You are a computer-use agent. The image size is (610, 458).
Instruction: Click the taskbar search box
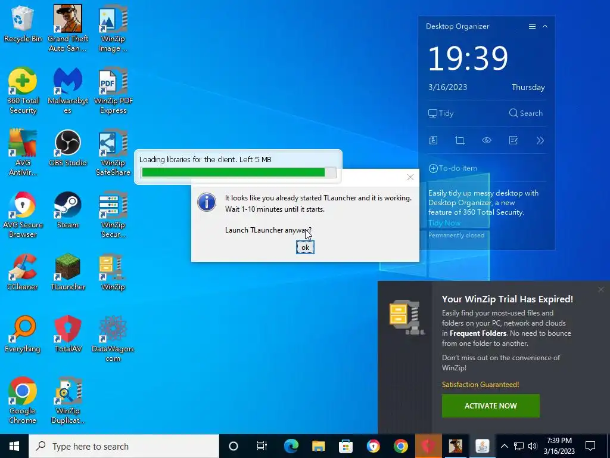click(124, 446)
